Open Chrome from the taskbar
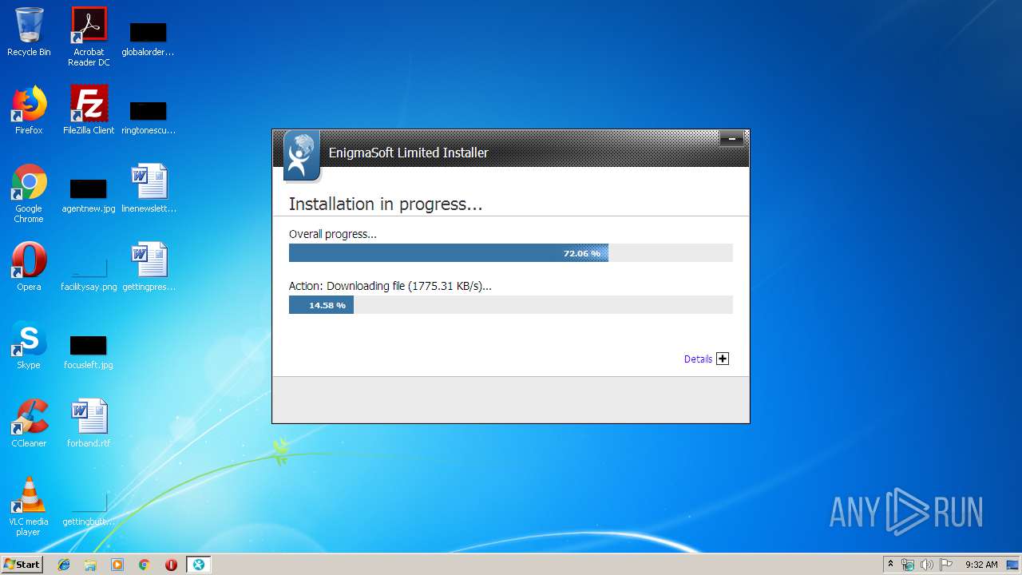This screenshot has width=1022, height=575. 145,565
